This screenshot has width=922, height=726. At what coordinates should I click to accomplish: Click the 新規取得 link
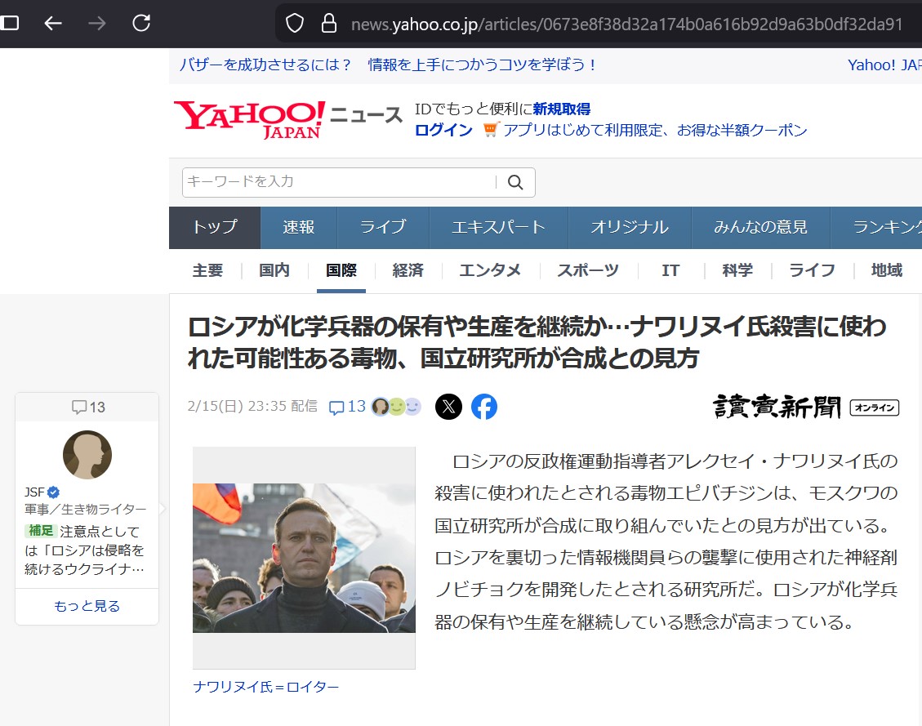tap(562, 109)
